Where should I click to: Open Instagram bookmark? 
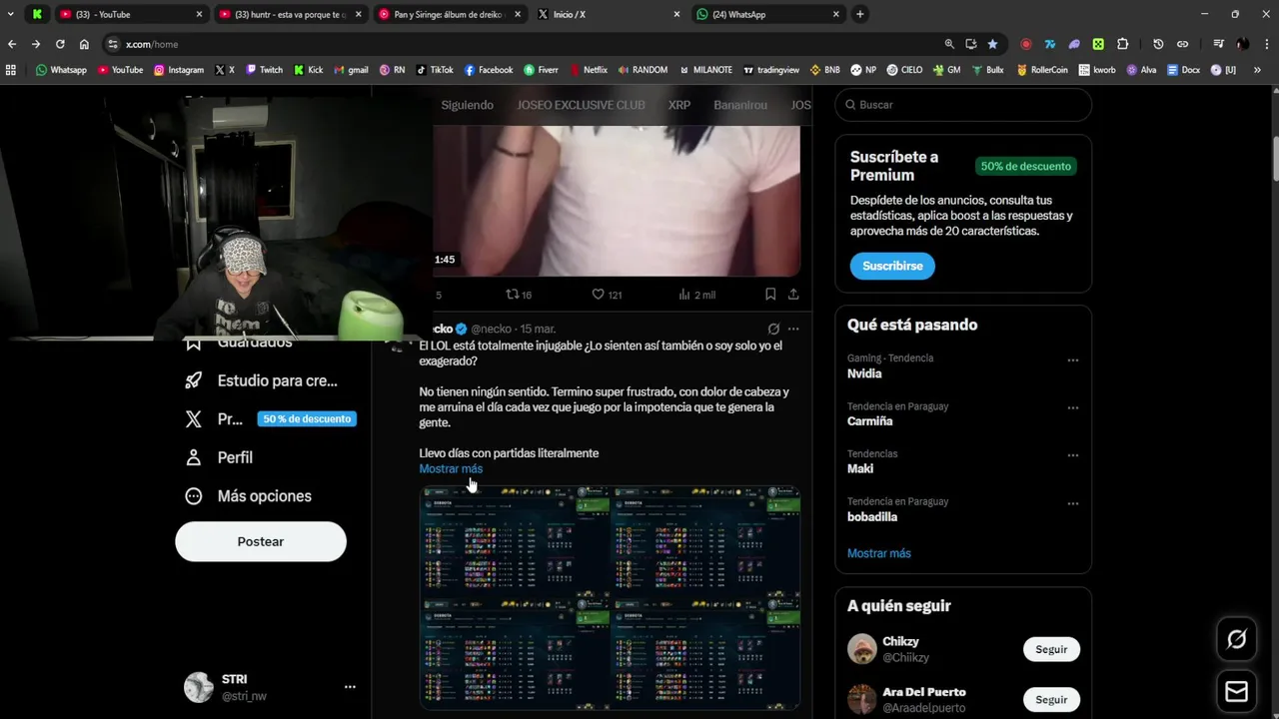[179, 70]
